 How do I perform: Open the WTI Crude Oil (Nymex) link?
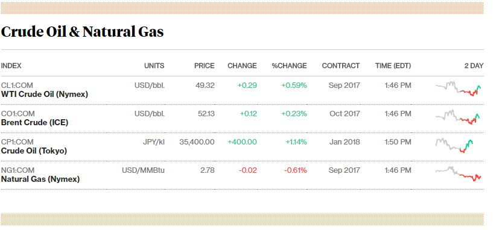click(x=45, y=95)
